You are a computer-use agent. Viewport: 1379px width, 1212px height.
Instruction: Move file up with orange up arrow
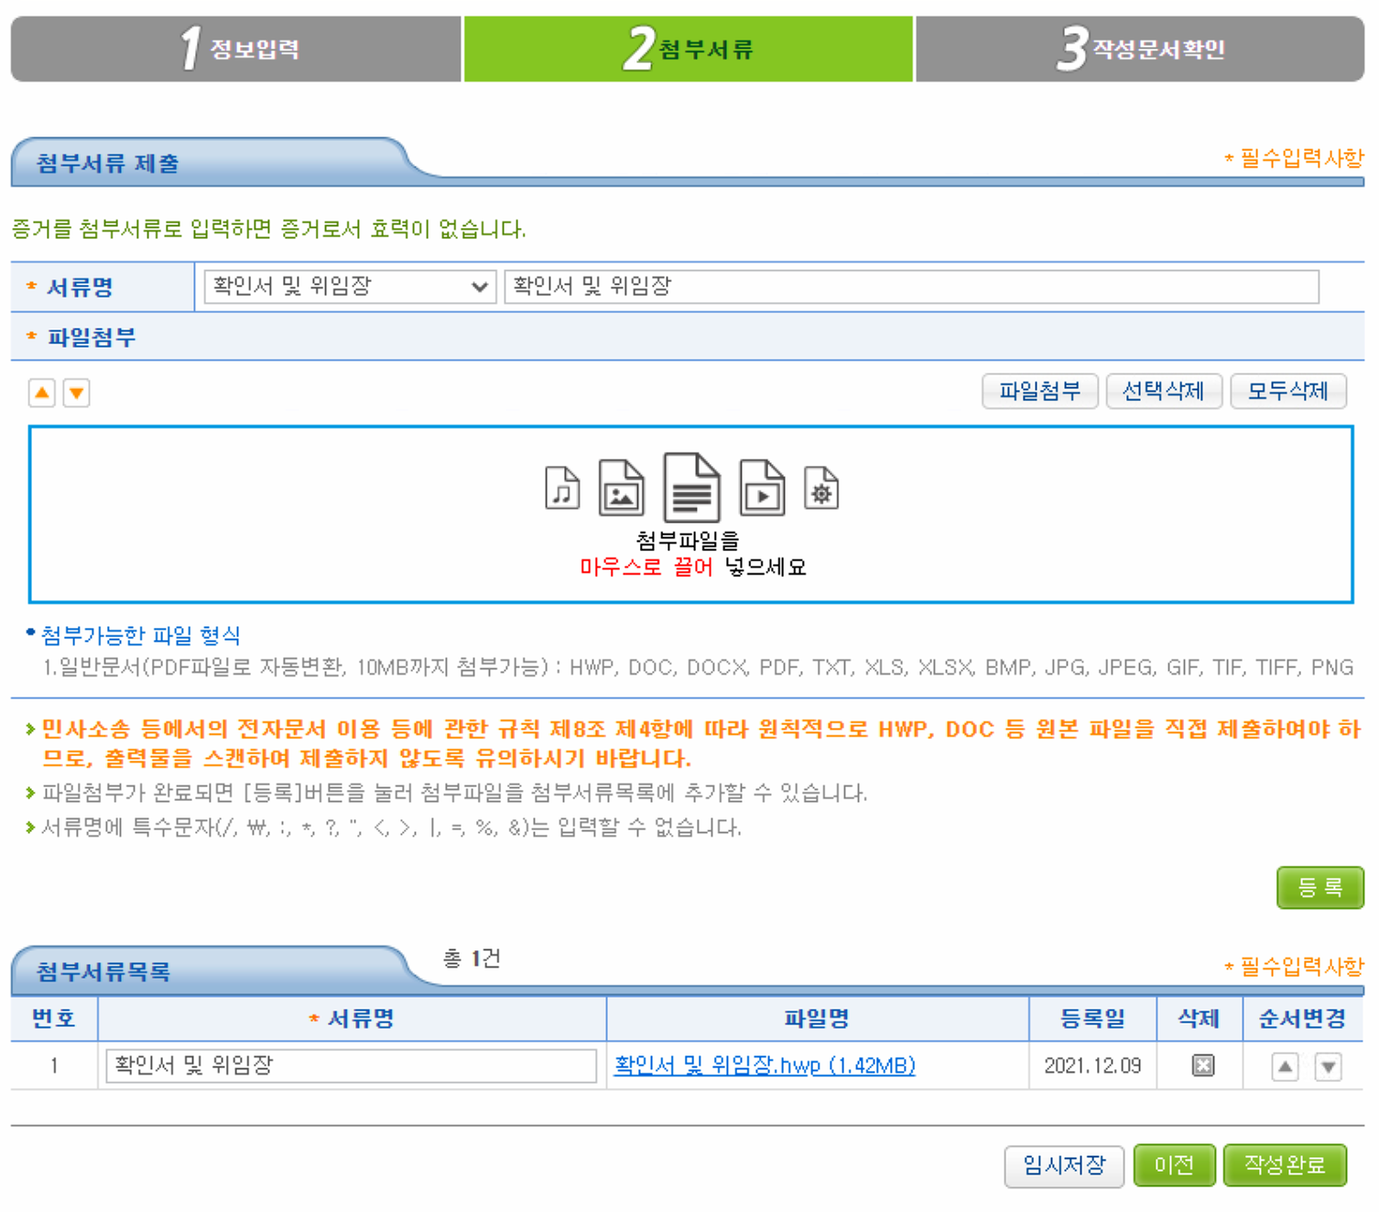click(x=42, y=393)
